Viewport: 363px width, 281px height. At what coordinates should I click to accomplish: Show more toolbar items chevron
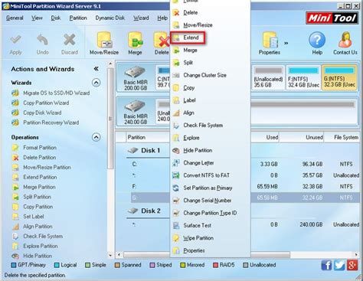pyautogui.click(x=286, y=43)
